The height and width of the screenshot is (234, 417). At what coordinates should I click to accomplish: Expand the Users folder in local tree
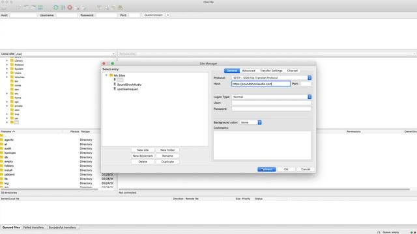(x=7, y=73)
